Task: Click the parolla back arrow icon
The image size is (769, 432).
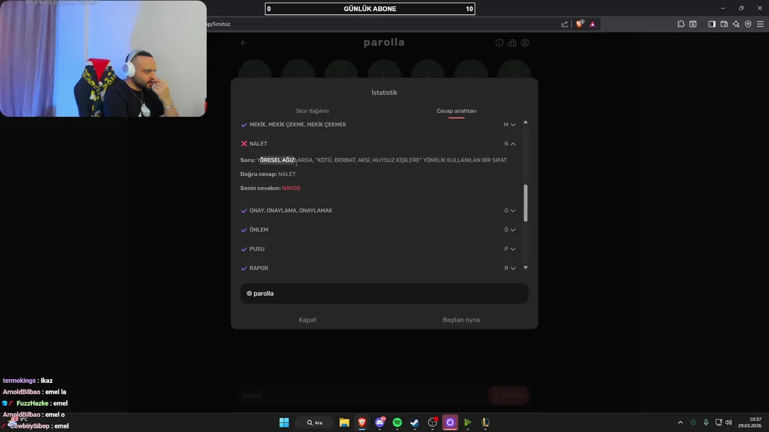Action: (243, 43)
